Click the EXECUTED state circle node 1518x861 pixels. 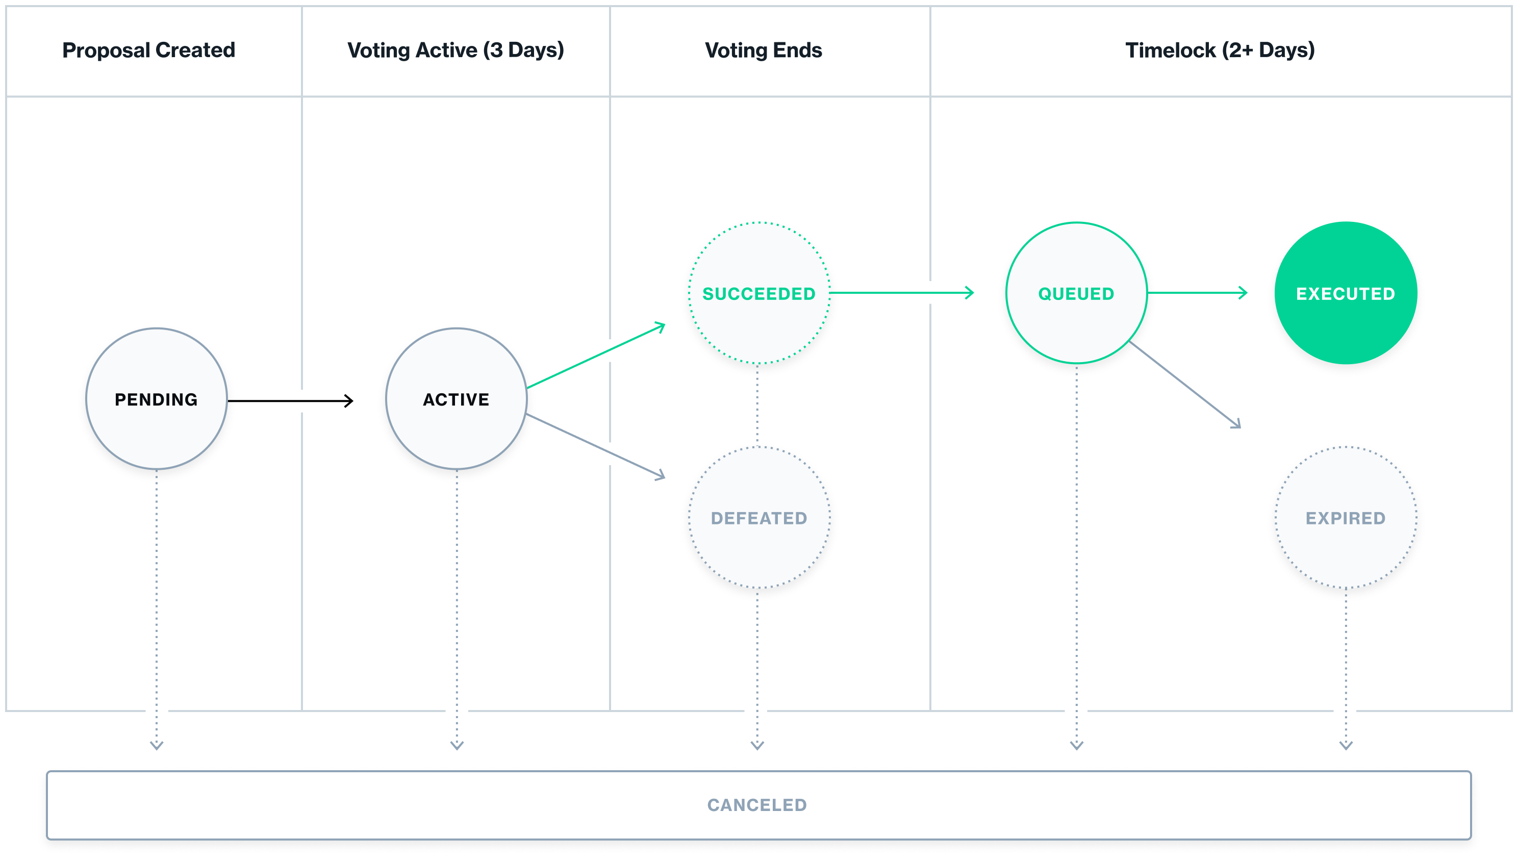pos(1345,292)
